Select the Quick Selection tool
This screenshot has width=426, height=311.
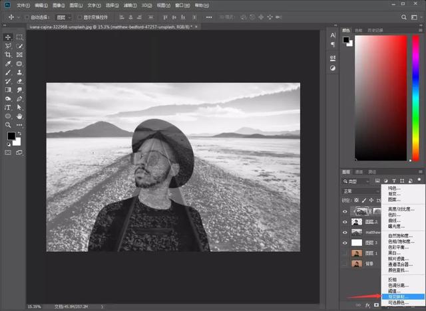19,46
